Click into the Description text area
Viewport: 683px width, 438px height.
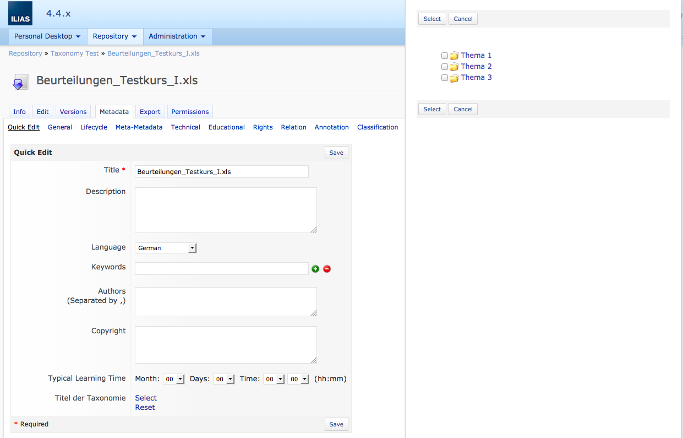click(226, 210)
